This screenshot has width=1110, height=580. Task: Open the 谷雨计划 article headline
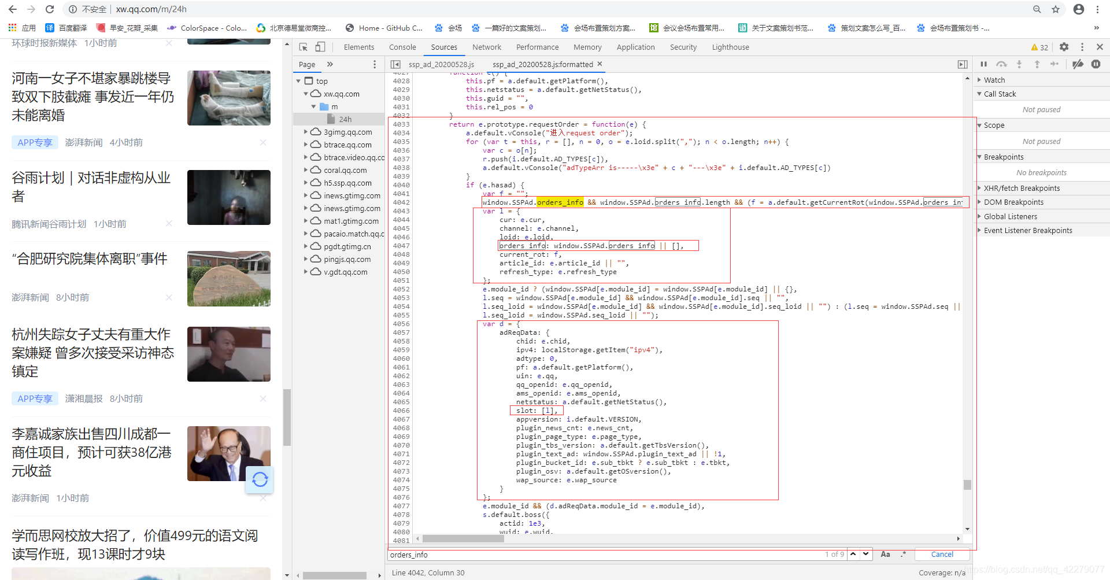[x=91, y=187]
